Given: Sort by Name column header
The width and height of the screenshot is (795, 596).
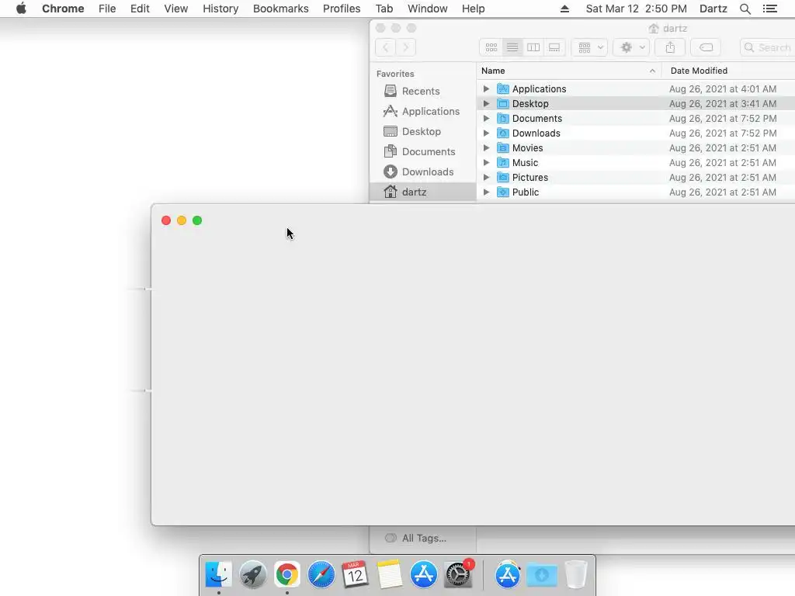Looking at the screenshot, I should (569, 71).
